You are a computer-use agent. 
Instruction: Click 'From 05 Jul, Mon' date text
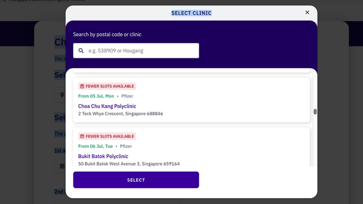pos(96,96)
